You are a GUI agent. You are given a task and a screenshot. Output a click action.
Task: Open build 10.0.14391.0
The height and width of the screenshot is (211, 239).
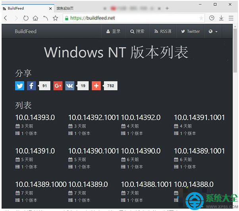pyautogui.click(x=35, y=151)
